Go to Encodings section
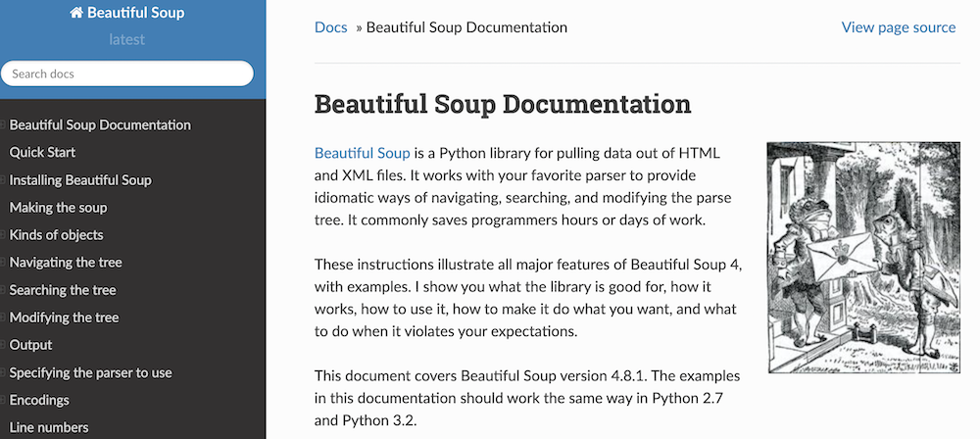The image size is (980, 439). pos(39,399)
